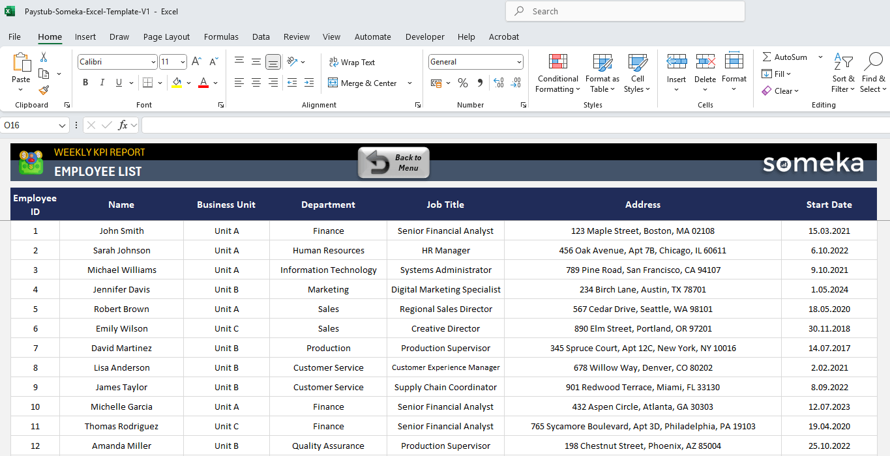
Task: Click Increase Decimal icon
Action: pyautogui.click(x=498, y=83)
